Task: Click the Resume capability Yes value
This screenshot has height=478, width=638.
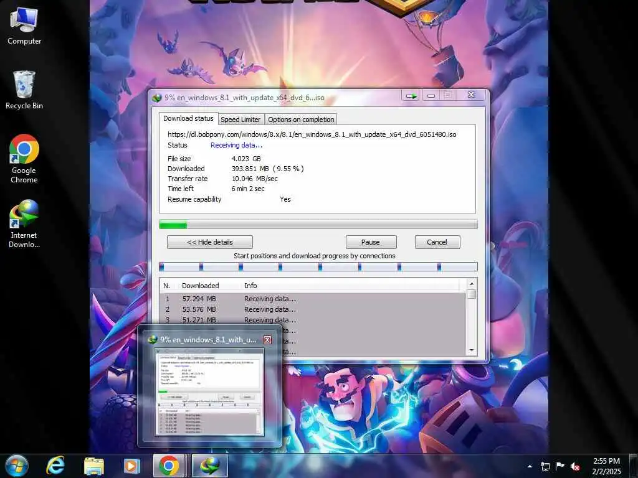Action: pos(285,199)
